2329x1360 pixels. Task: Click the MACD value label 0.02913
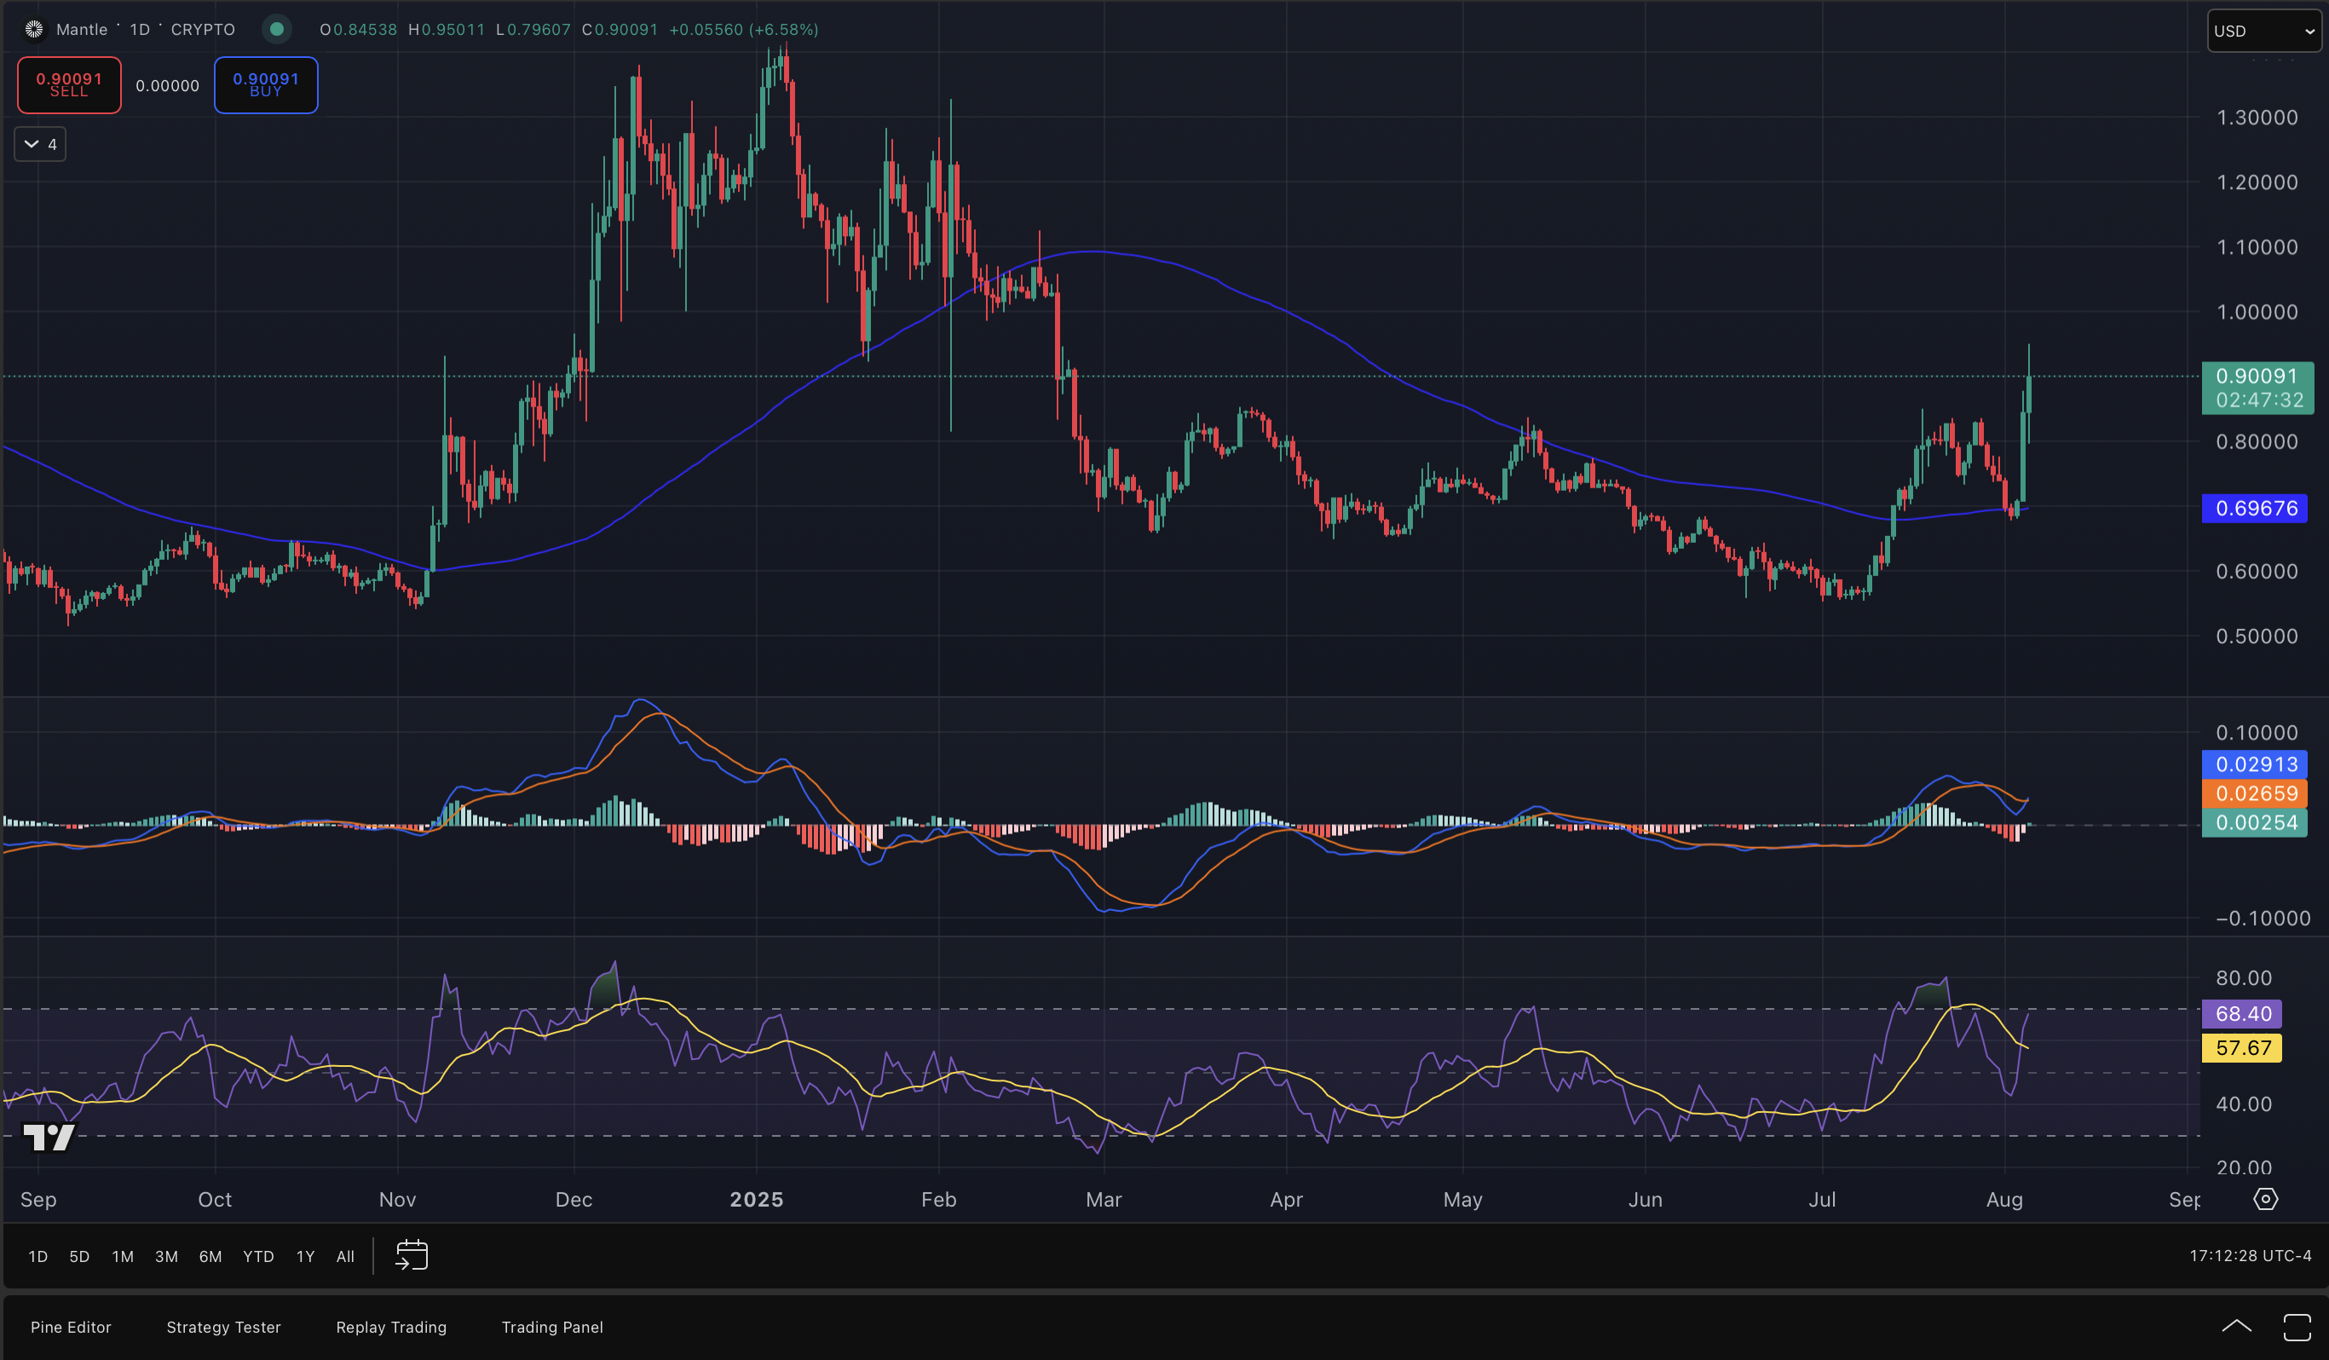[x=2255, y=764]
